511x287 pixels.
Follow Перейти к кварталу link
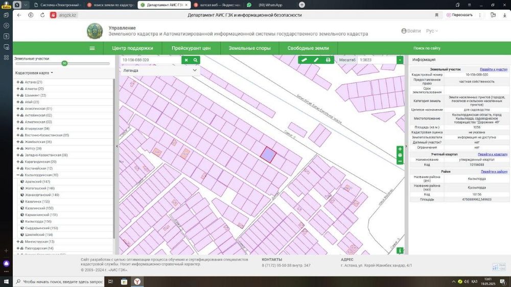pos(493,154)
